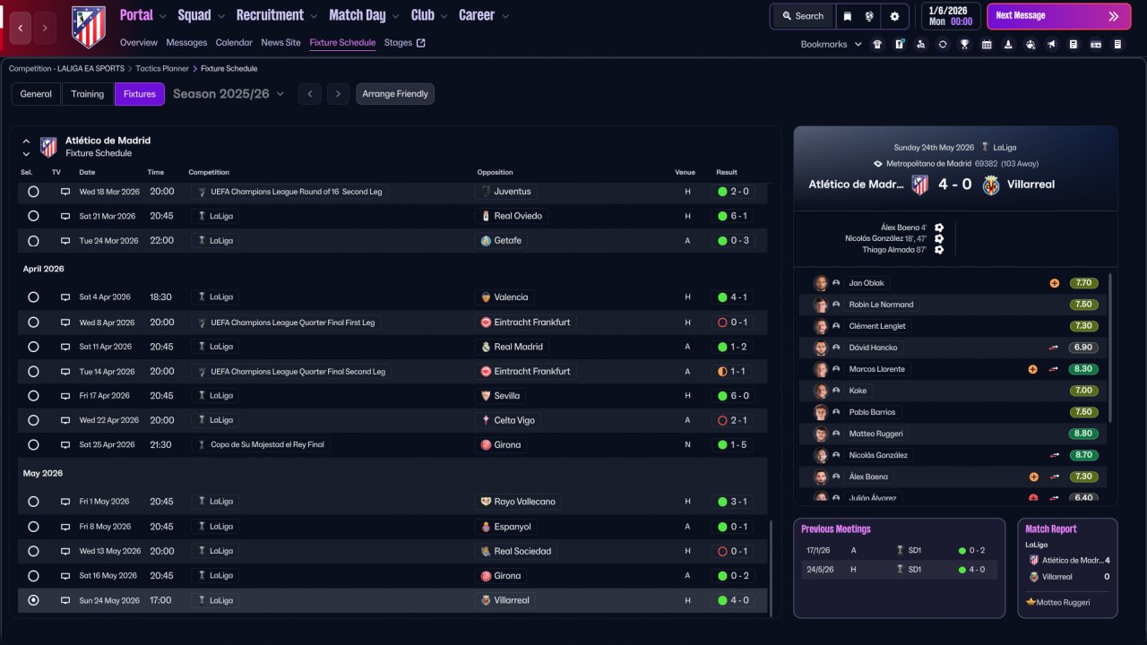This screenshot has width=1147, height=645.
Task: Click the player ratings list scrollbar
Action: click(1110, 348)
